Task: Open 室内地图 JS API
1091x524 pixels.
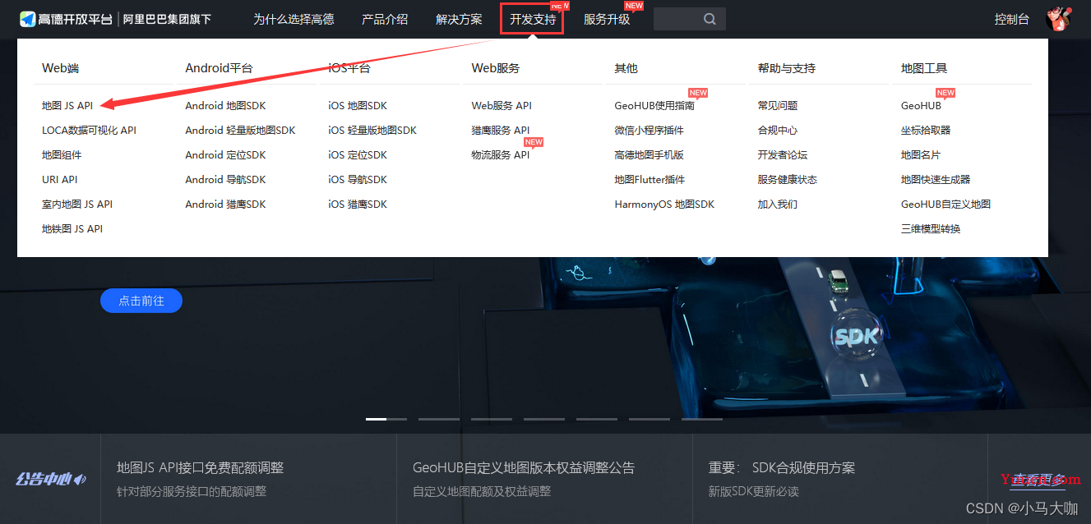Action: coord(77,204)
